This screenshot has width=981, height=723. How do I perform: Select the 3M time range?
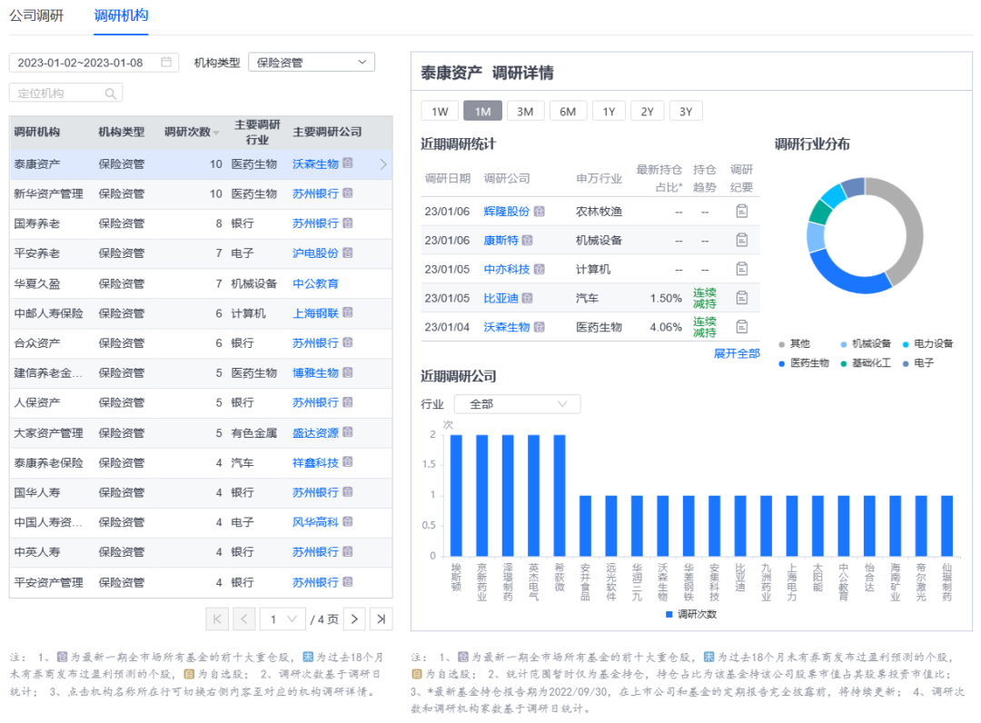(x=525, y=112)
